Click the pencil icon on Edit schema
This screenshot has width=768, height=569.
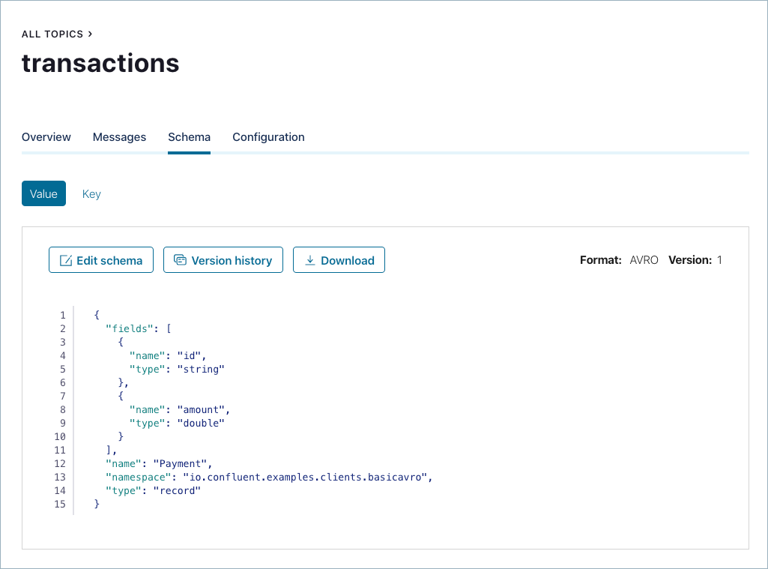[65, 261]
